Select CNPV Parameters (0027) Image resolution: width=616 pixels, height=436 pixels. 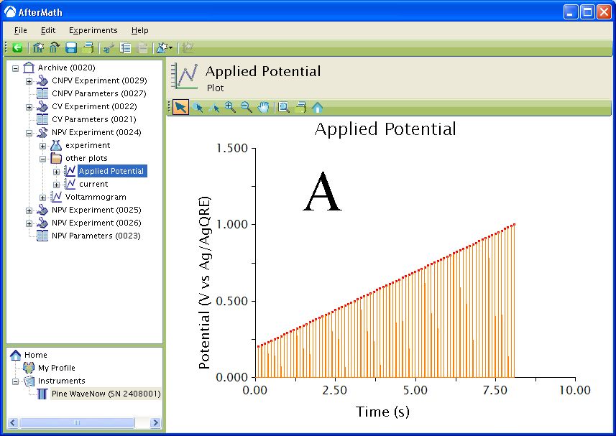pyautogui.click(x=99, y=93)
